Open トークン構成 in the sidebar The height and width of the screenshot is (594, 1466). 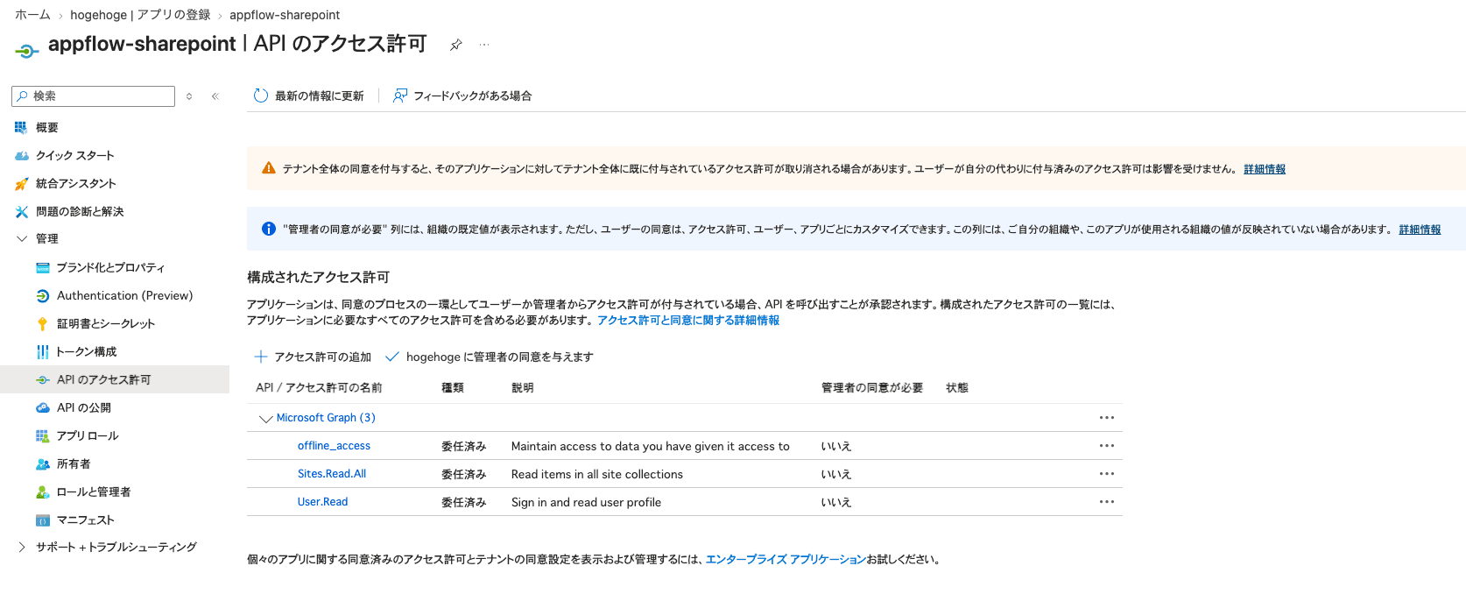(87, 351)
